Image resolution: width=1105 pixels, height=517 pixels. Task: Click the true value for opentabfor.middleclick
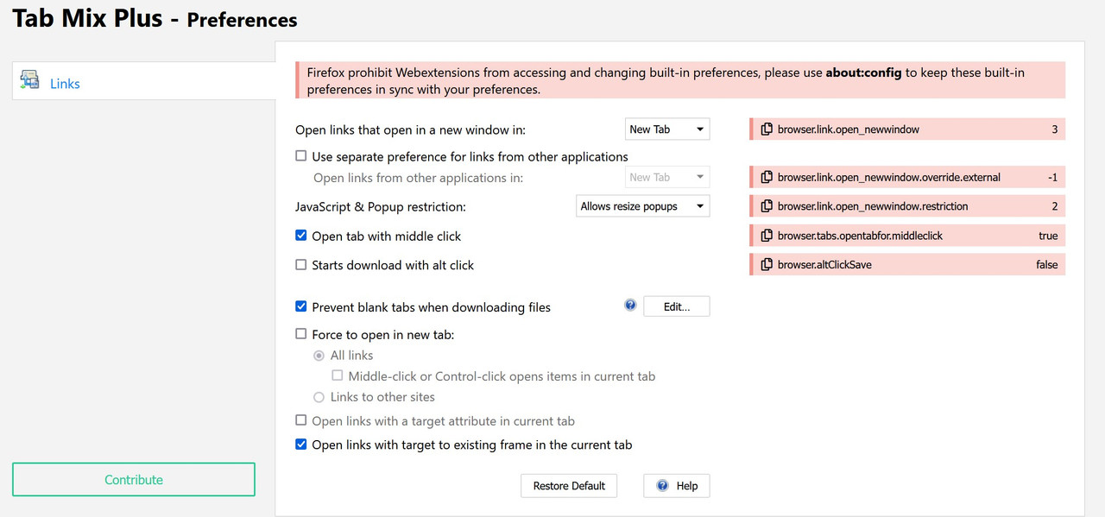click(1048, 236)
